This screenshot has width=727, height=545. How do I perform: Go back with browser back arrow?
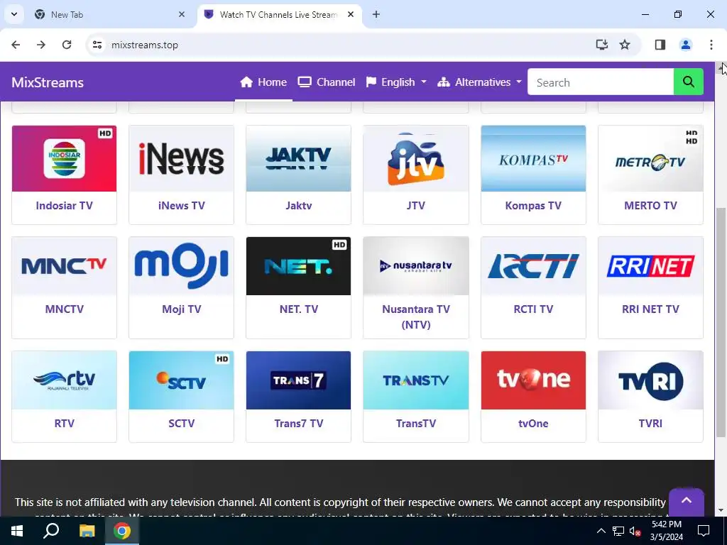(x=16, y=45)
